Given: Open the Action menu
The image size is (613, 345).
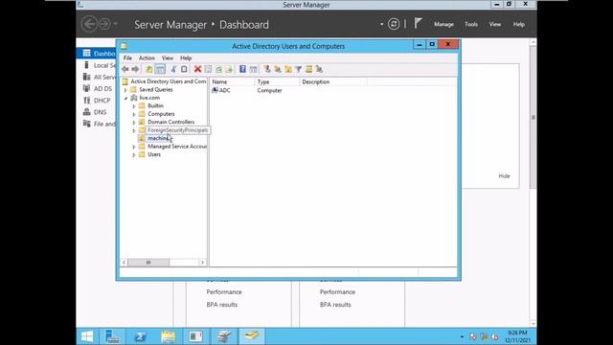Looking at the screenshot, I should click(x=147, y=57).
